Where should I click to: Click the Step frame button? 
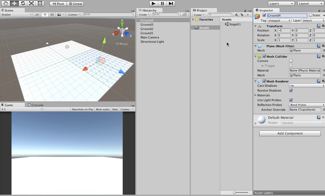click(171, 4)
